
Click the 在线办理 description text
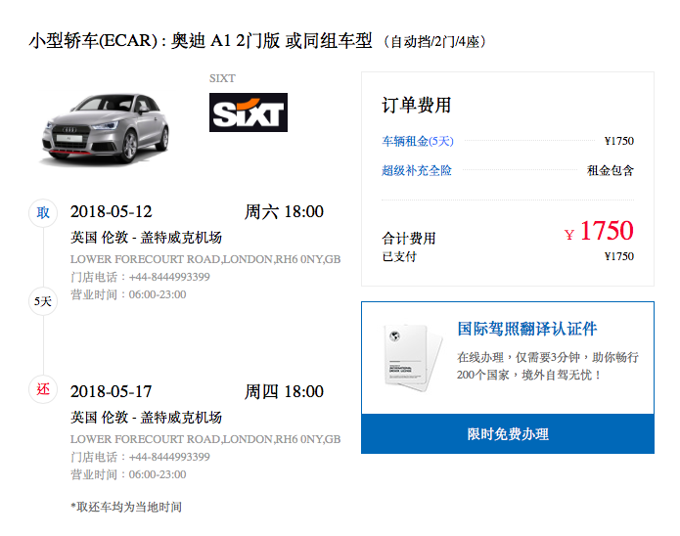point(547,366)
